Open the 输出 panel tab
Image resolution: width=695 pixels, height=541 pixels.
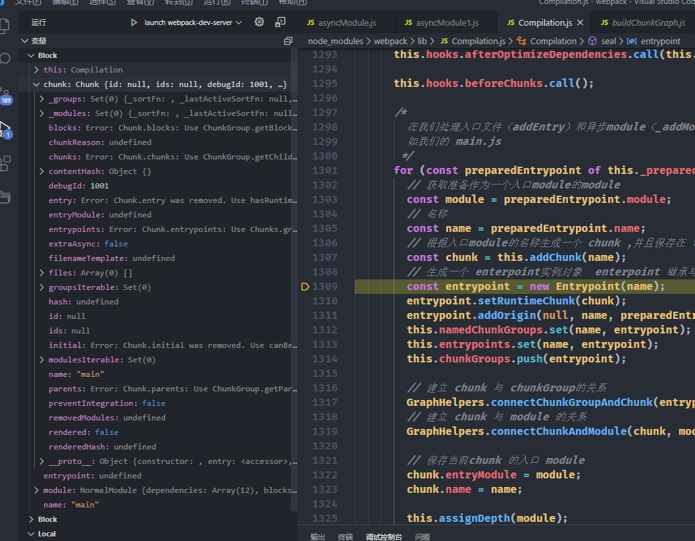point(317,536)
